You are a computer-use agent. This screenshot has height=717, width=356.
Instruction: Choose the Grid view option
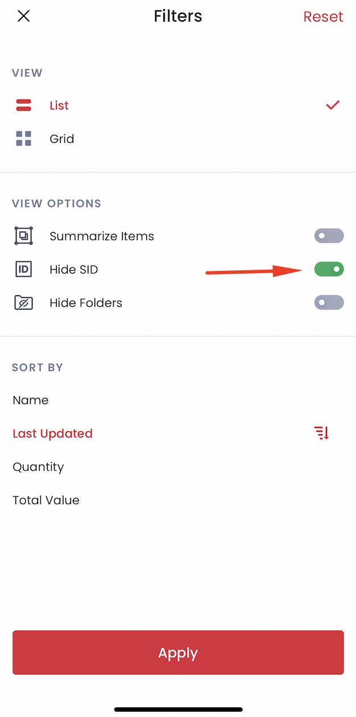178,138
